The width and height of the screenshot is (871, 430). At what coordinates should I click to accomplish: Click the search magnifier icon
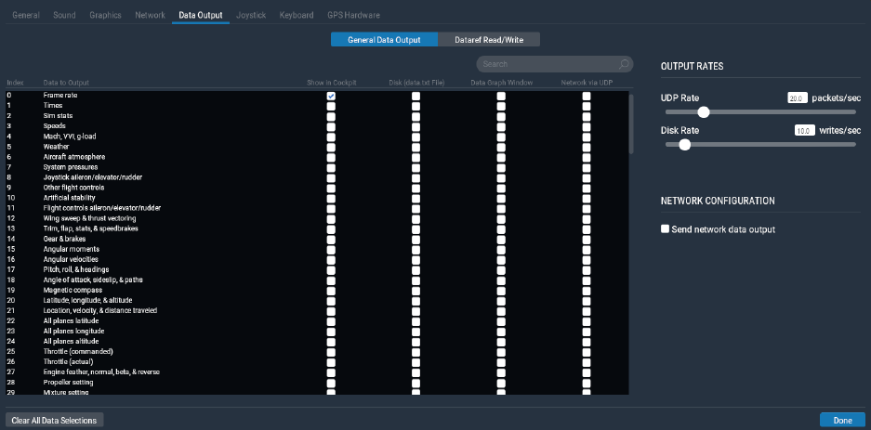tap(624, 64)
